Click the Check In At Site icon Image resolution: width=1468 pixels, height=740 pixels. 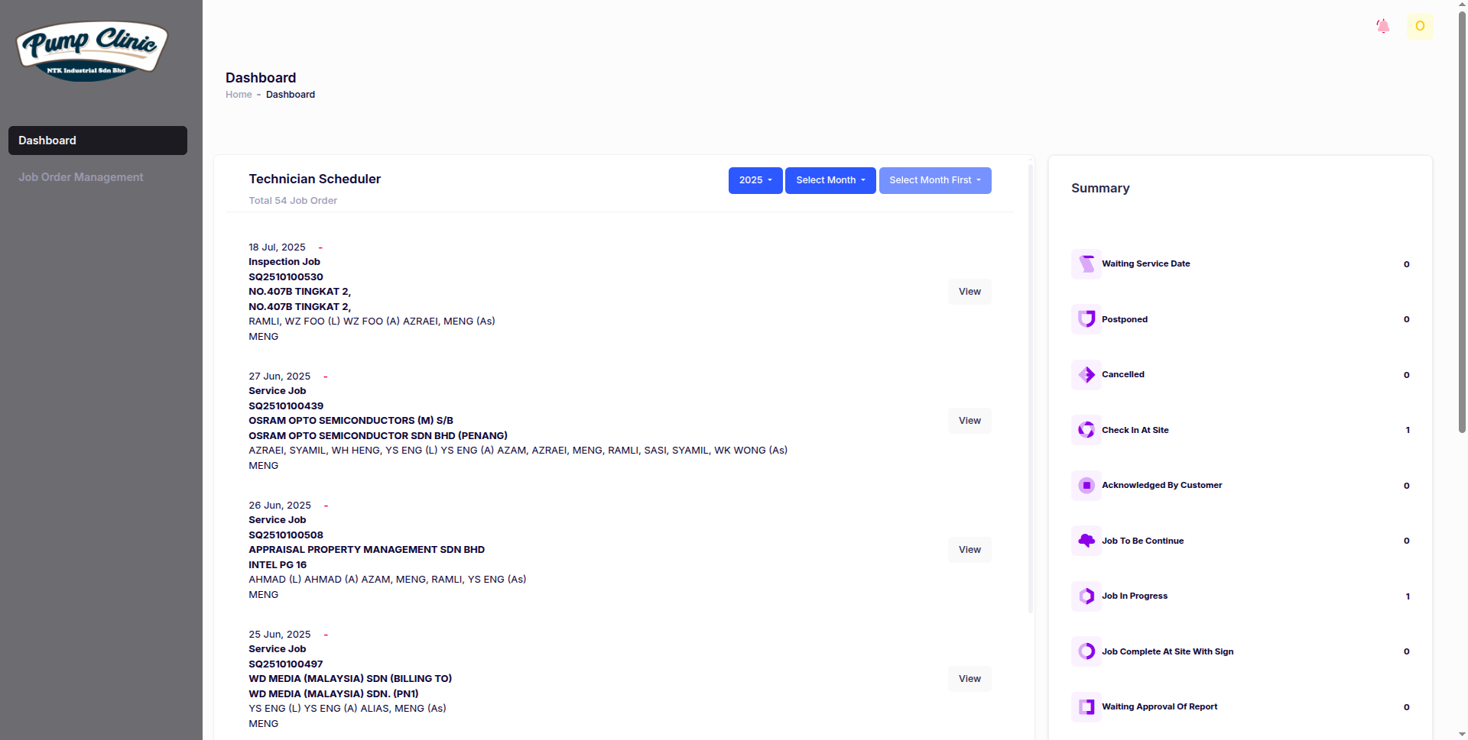(x=1086, y=430)
